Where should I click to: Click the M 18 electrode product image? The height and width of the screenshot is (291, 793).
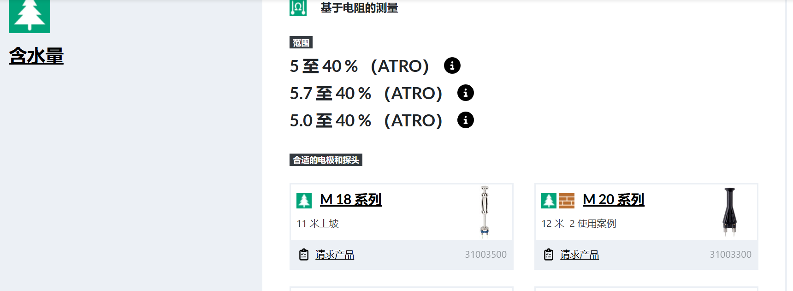point(485,212)
